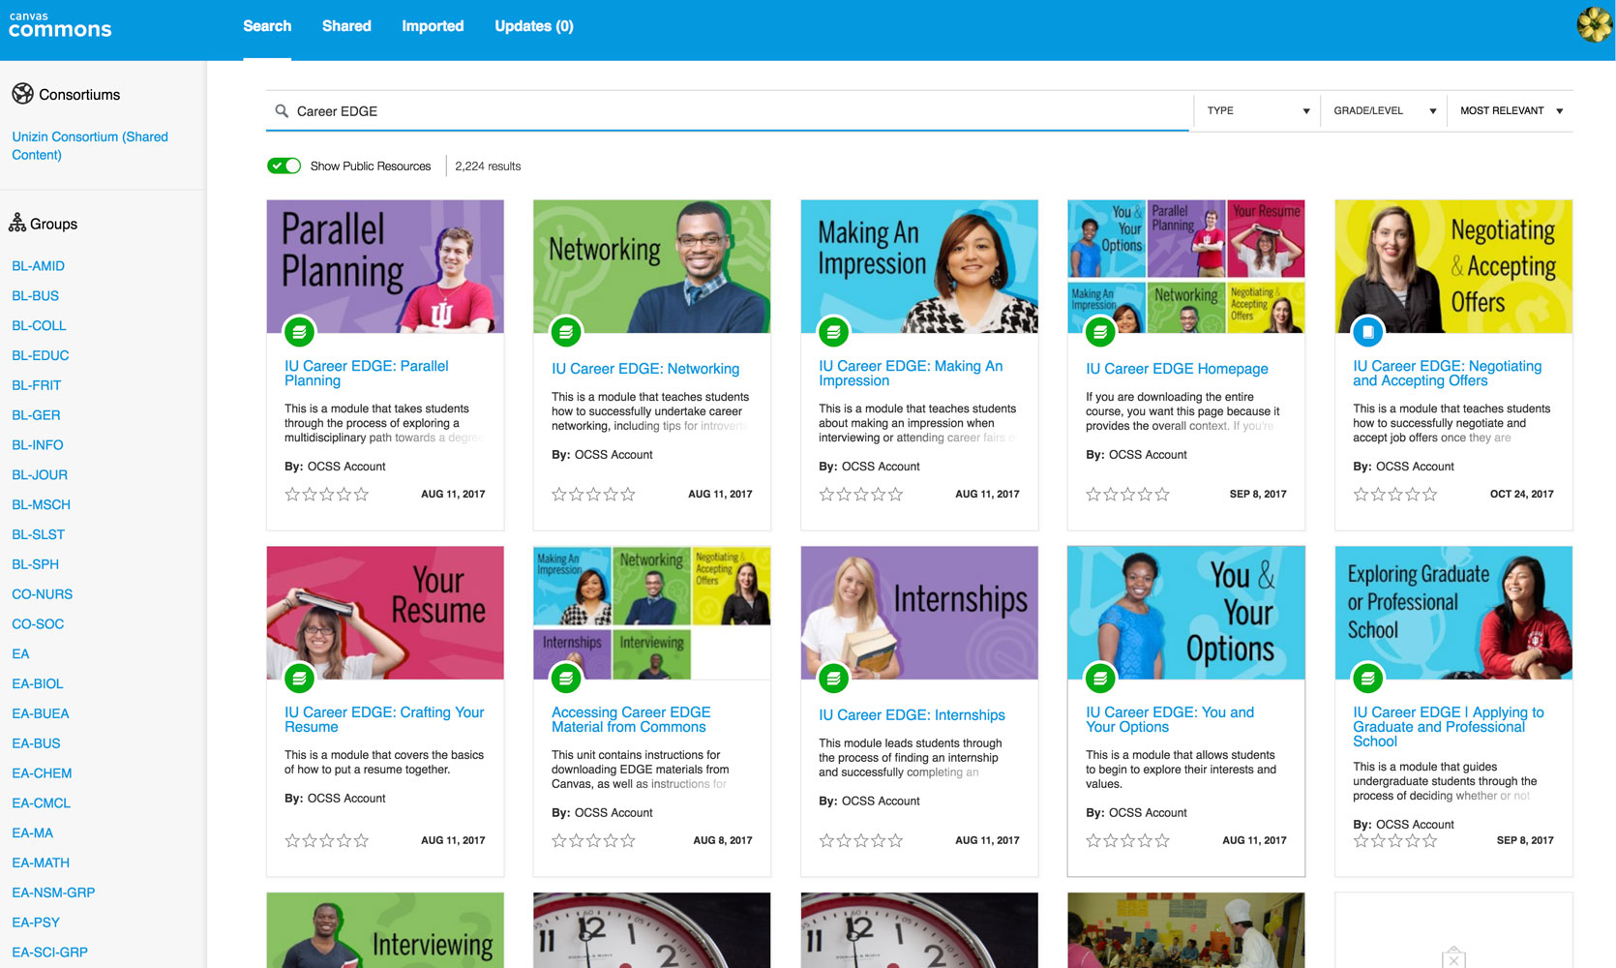Open the Most Relevant sort dropdown
The image size is (1616, 968).
click(1511, 110)
